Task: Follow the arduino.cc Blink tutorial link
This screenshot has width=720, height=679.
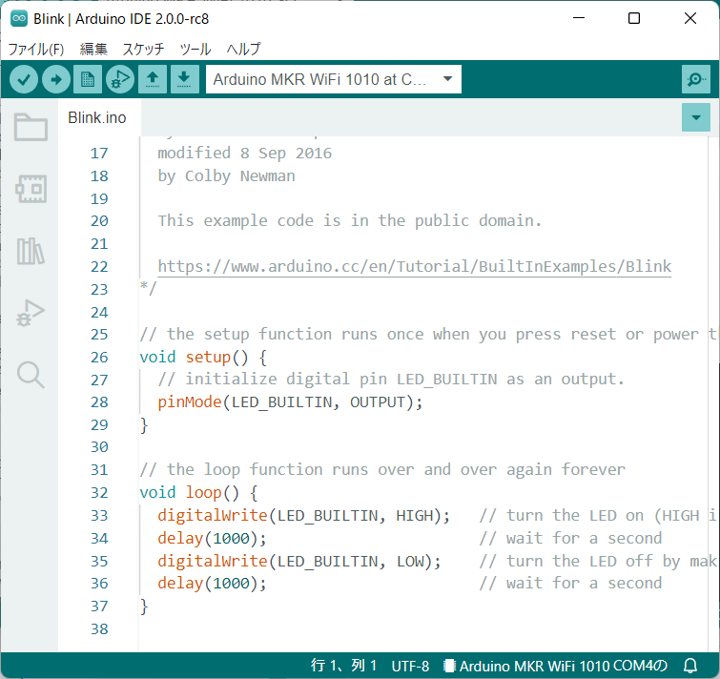Action: [414, 267]
